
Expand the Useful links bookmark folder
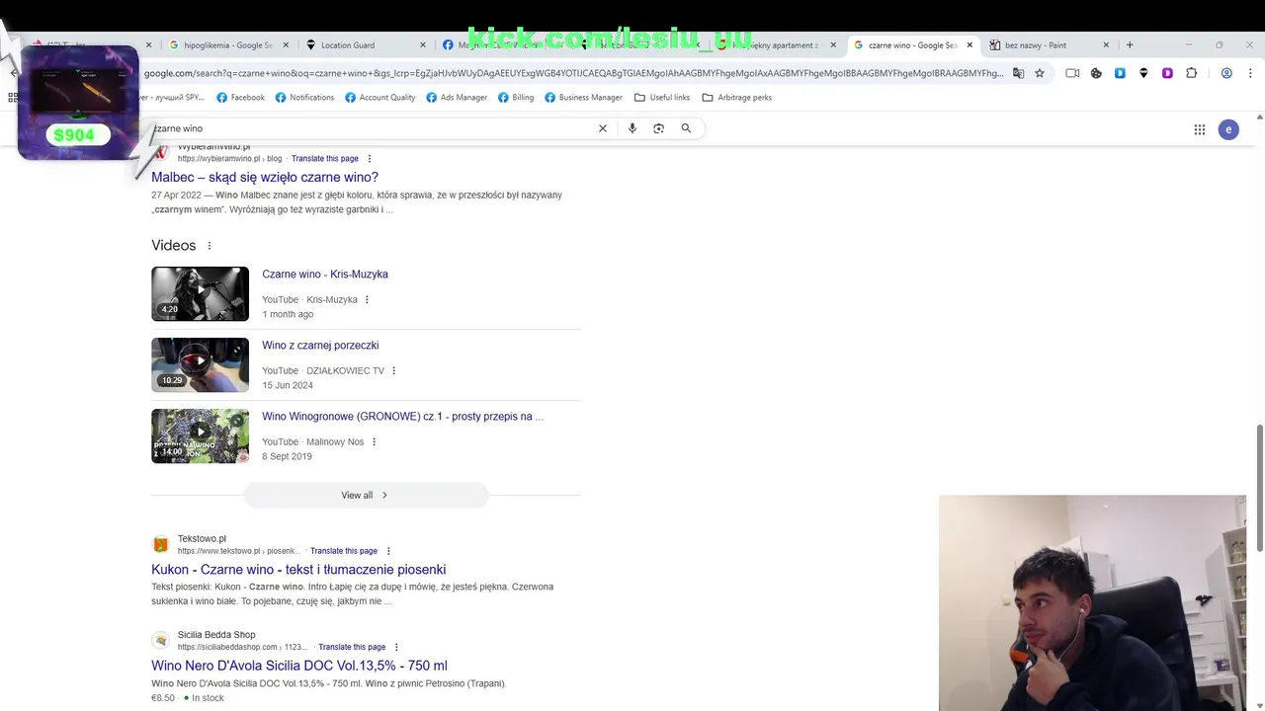tap(662, 97)
